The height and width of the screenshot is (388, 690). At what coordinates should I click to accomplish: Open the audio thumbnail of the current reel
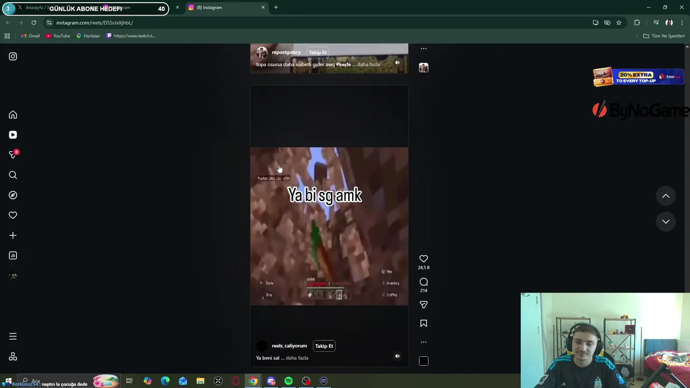tap(424, 361)
